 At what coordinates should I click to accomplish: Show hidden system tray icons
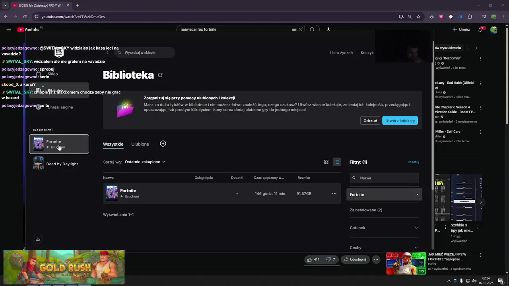point(449,281)
